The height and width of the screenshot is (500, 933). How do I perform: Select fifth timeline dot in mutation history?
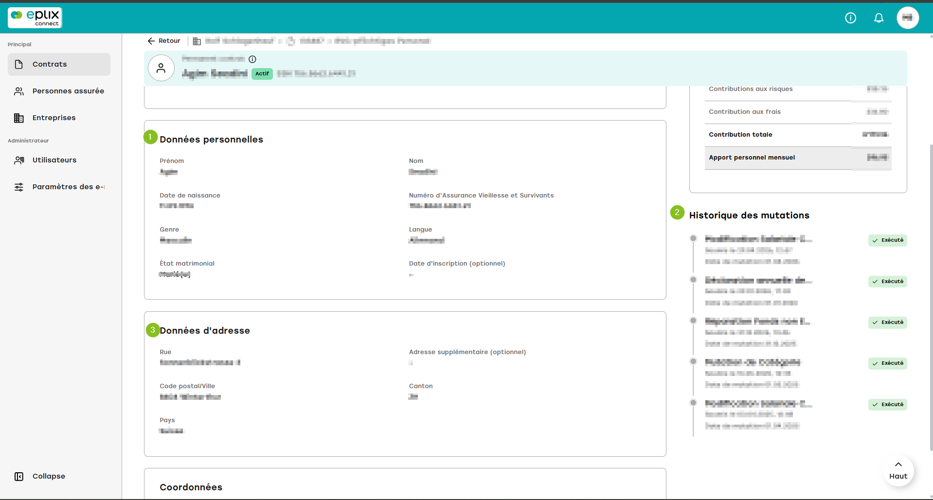click(x=693, y=403)
